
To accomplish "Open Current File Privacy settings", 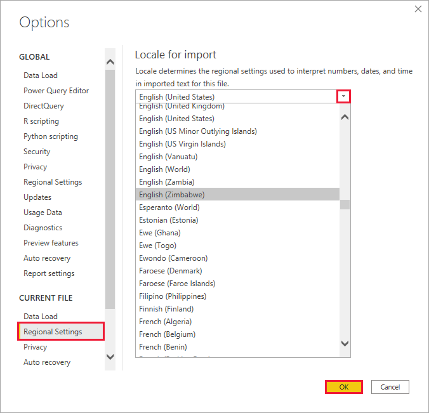I will tap(35, 347).
